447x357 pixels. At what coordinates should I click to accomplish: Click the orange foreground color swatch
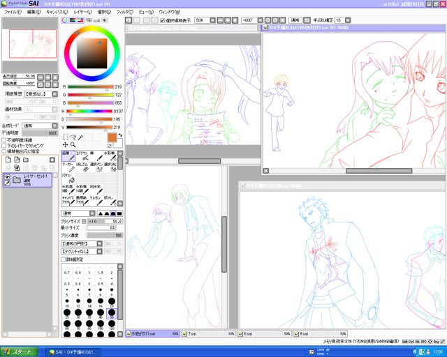tap(112, 137)
